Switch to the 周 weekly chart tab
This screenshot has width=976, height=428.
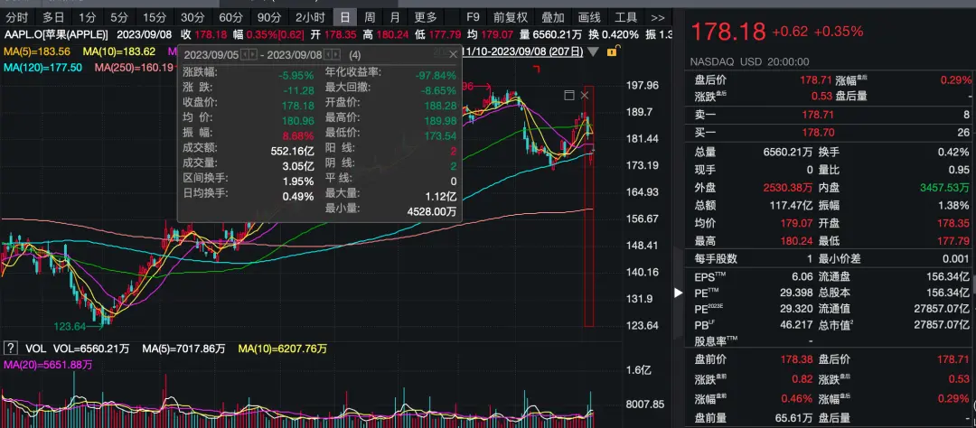370,17
